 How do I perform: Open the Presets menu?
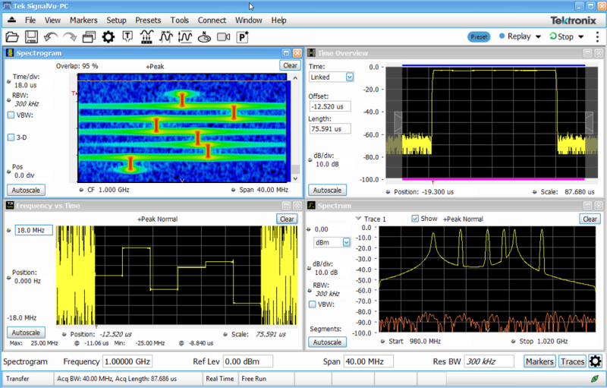click(147, 20)
